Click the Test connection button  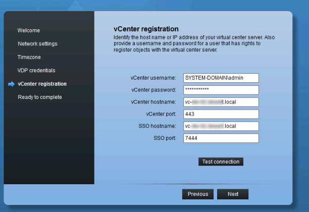click(x=221, y=162)
